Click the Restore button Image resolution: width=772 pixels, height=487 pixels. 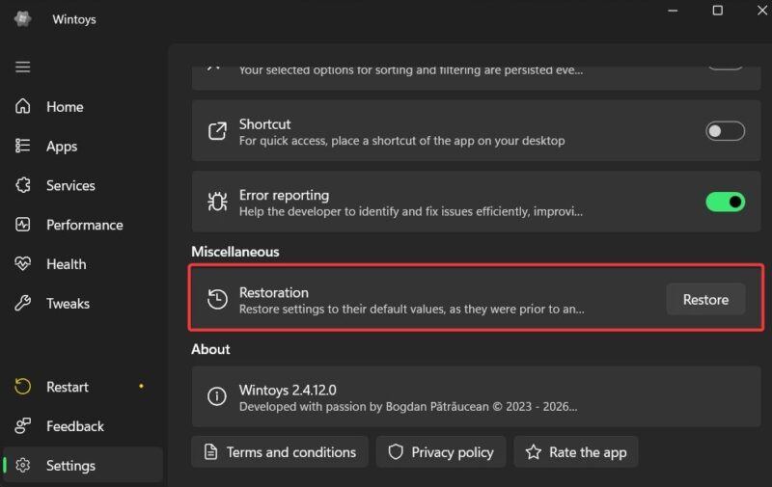(705, 299)
